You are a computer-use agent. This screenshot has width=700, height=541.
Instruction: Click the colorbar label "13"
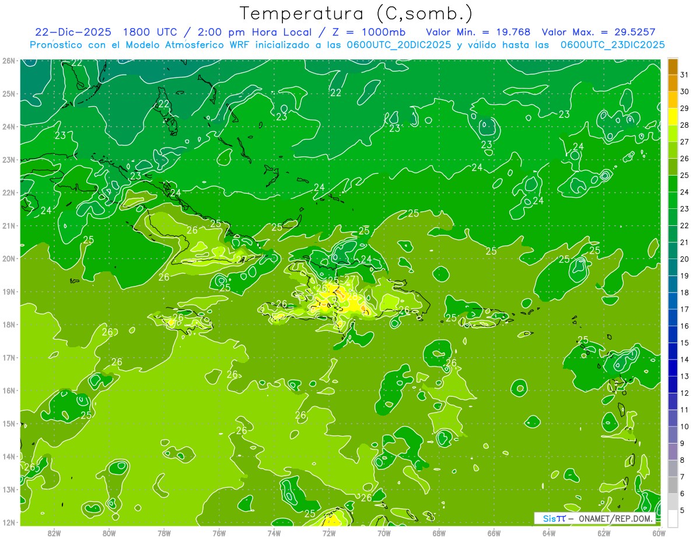pyautogui.click(x=685, y=376)
